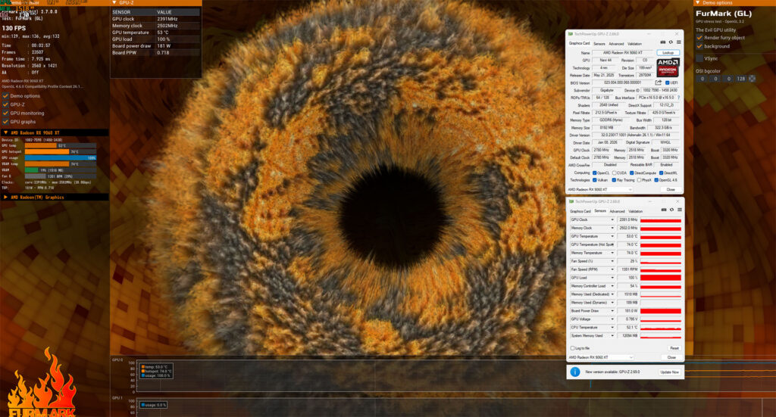Screen dimensions: 776x417
Task: Open the hamburger menu in GPU-Z Sensors window
Action: pos(677,211)
